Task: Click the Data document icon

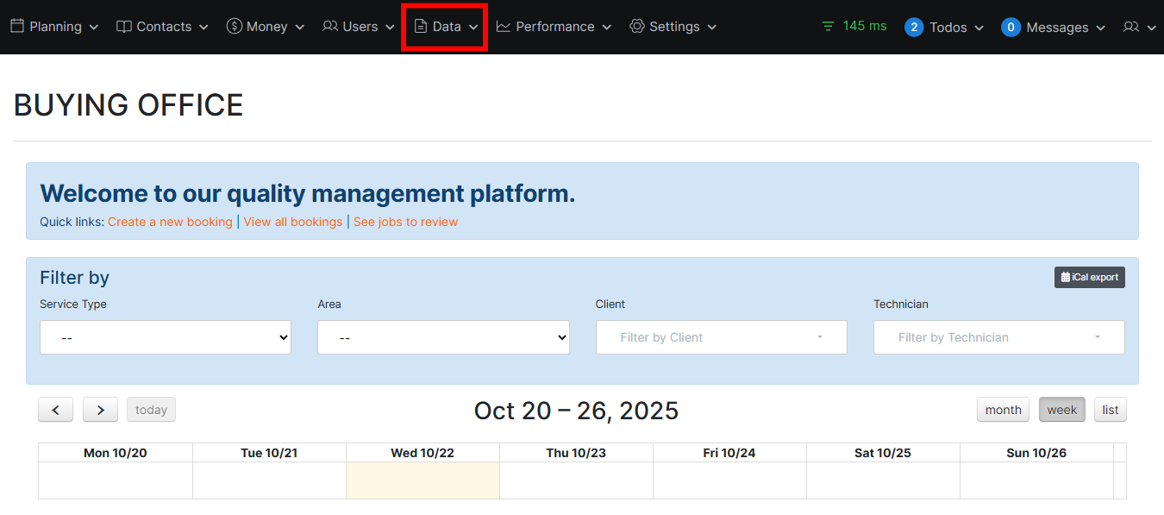Action: 421,27
